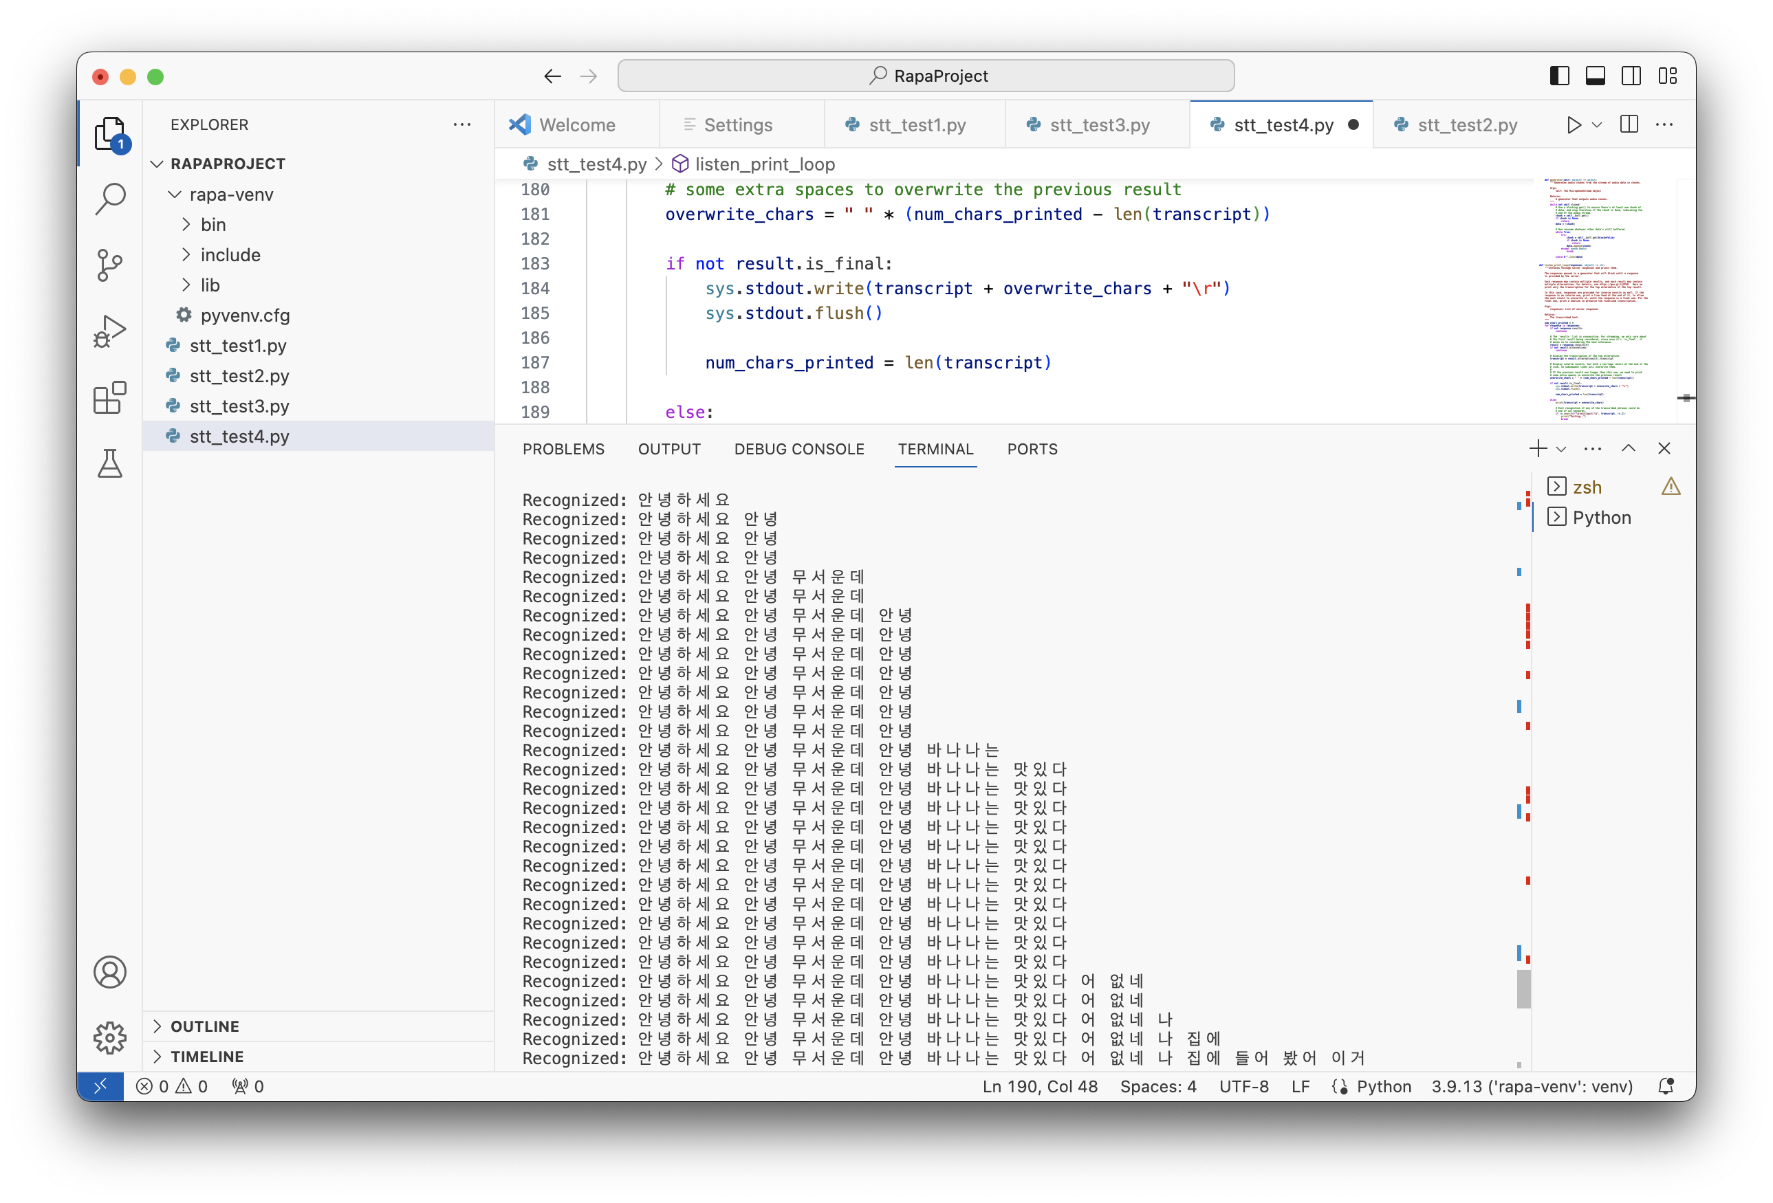Image resolution: width=1773 pixels, height=1203 pixels.
Task: Open the Testing flask view
Action: (110, 463)
